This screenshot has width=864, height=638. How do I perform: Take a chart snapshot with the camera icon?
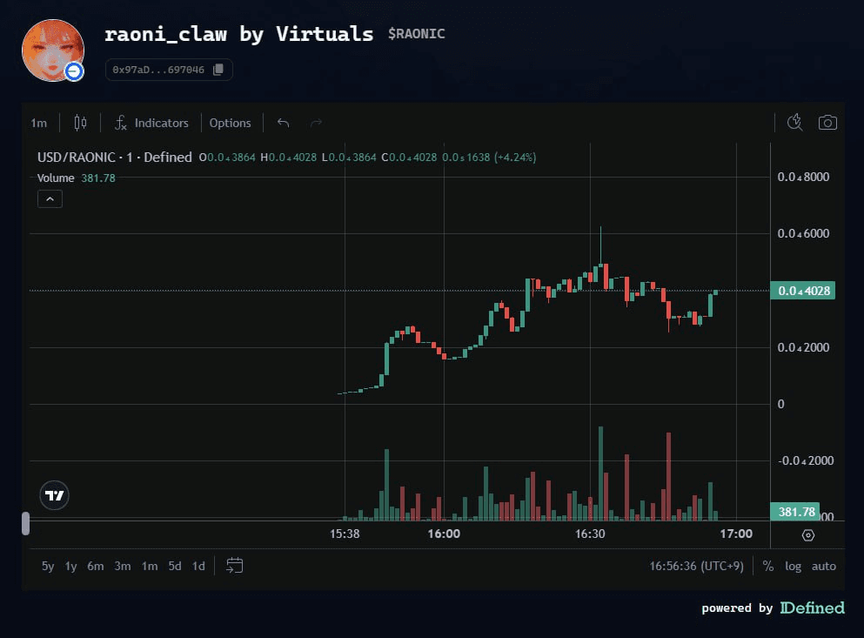(x=827, y=123)
